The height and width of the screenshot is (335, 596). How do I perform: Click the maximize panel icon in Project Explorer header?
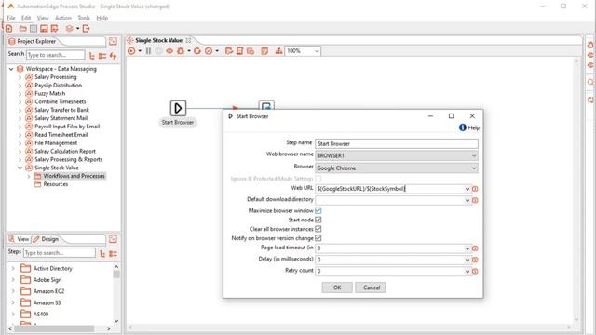pos(113,41)
